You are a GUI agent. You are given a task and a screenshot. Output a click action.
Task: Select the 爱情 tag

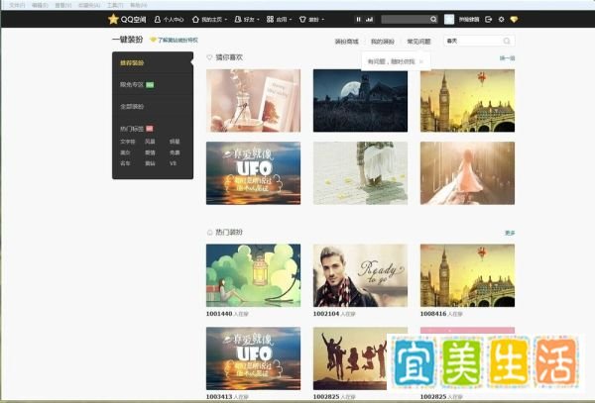(x=150, y=152)
